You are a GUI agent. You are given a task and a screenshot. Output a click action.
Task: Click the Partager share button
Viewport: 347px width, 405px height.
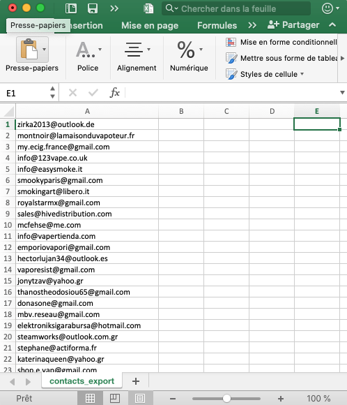pos(293,25)
